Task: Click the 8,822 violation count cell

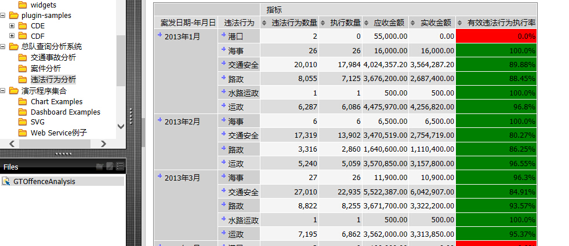Action: click(289, 206)
